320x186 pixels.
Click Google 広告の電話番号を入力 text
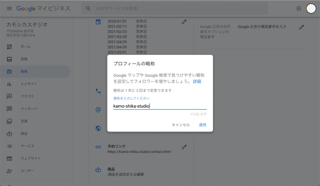[262, 27]
